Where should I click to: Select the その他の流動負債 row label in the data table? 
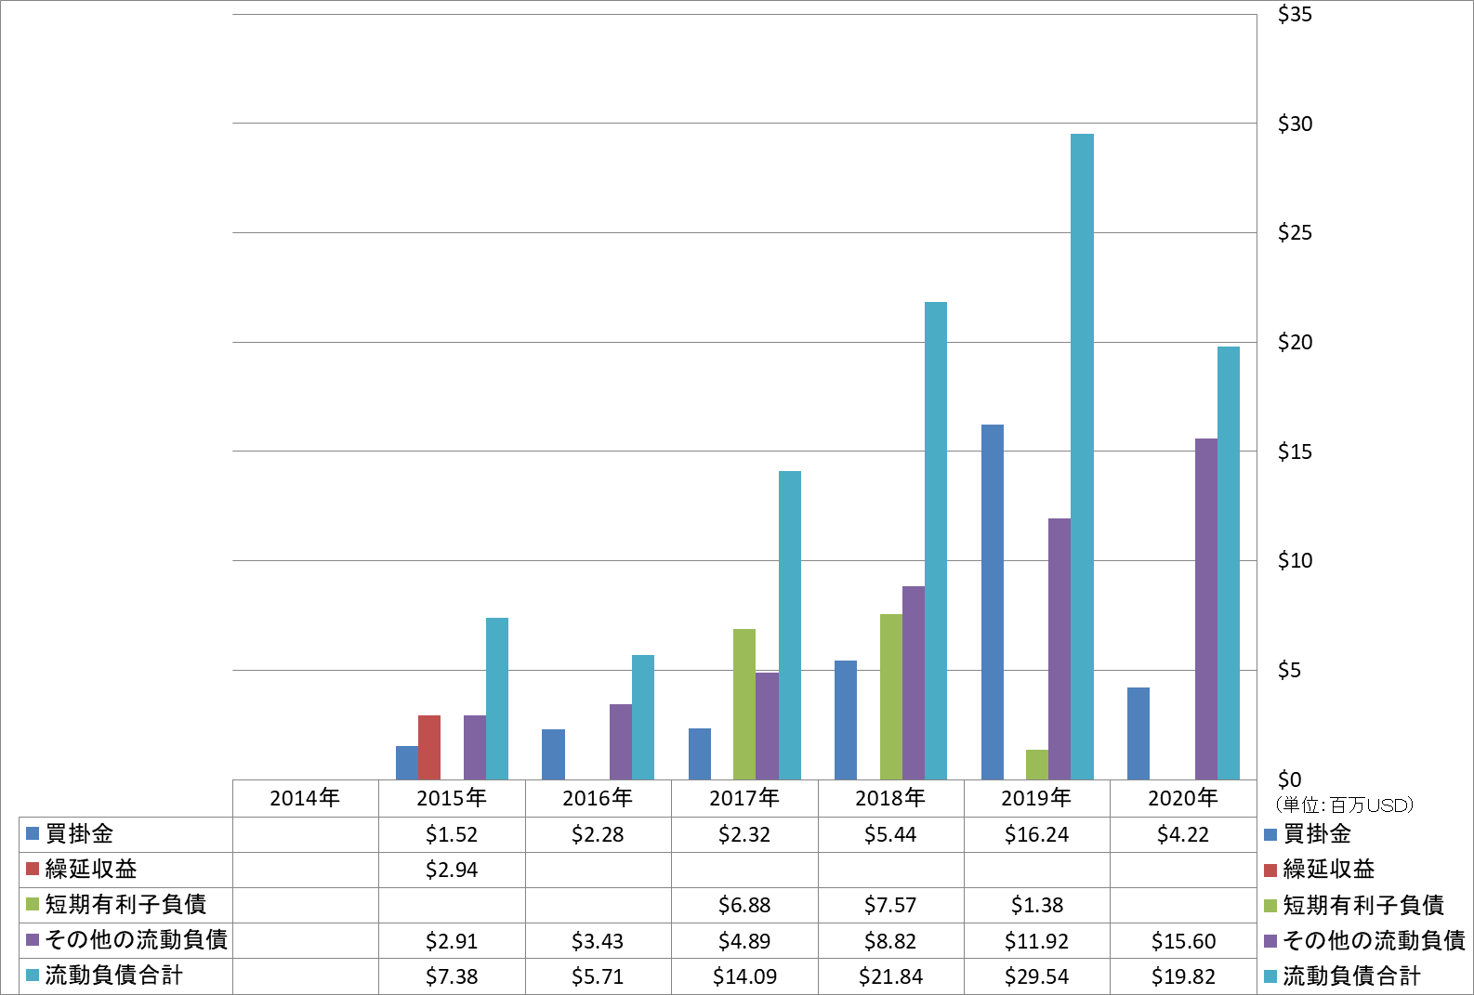(137, 939)
